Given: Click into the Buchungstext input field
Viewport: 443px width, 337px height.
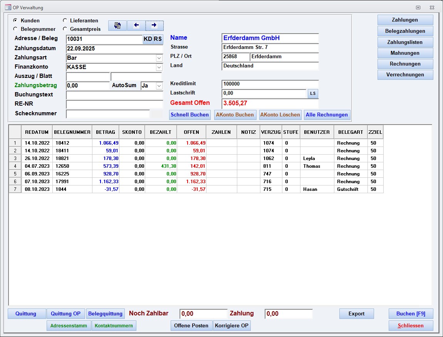Looking at the screenshot, I should [x=114, y=95].
